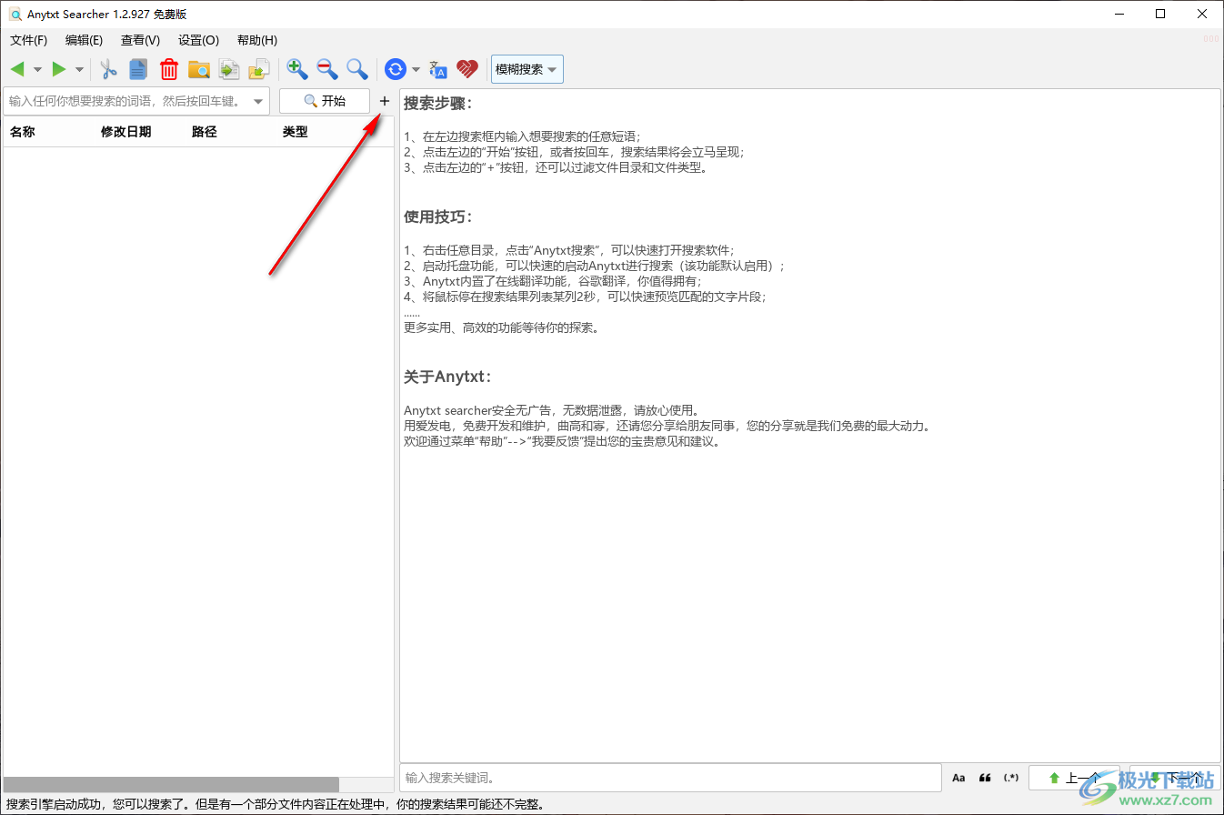Open the 模糊搜索 search mode dropdown
The width and height of the screenshot is (1224, 815).
(527, 69)
